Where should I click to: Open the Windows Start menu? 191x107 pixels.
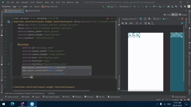(x=4, y=104)
